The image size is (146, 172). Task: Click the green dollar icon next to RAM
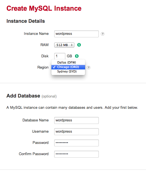pos(79,45)
